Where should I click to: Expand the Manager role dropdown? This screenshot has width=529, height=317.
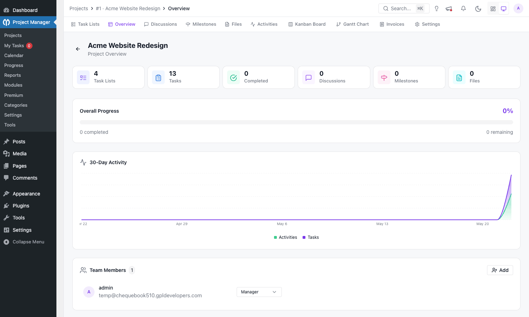tap(259, 292)
